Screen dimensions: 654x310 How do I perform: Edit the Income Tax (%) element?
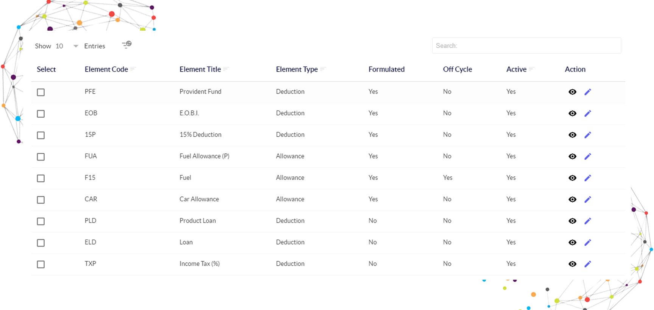click(587, 264)
